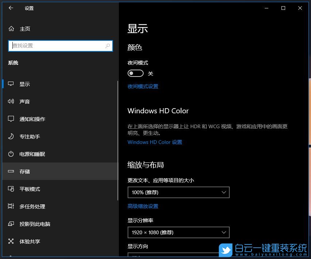Open the 100% scaling dropdown
The height and width of the screenshot is (259, 311).
(178, 192)
